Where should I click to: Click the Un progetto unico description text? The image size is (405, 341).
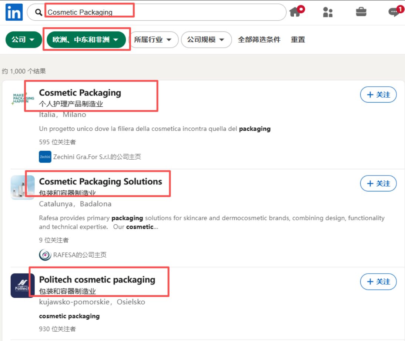tap(155, 128)
